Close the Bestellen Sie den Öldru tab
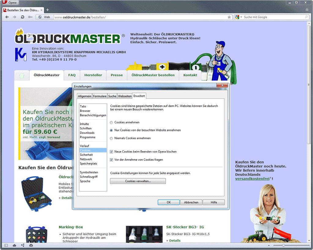The height and width of the screenshot is (250, 313). pyautogui.click(x=42, y=10)
